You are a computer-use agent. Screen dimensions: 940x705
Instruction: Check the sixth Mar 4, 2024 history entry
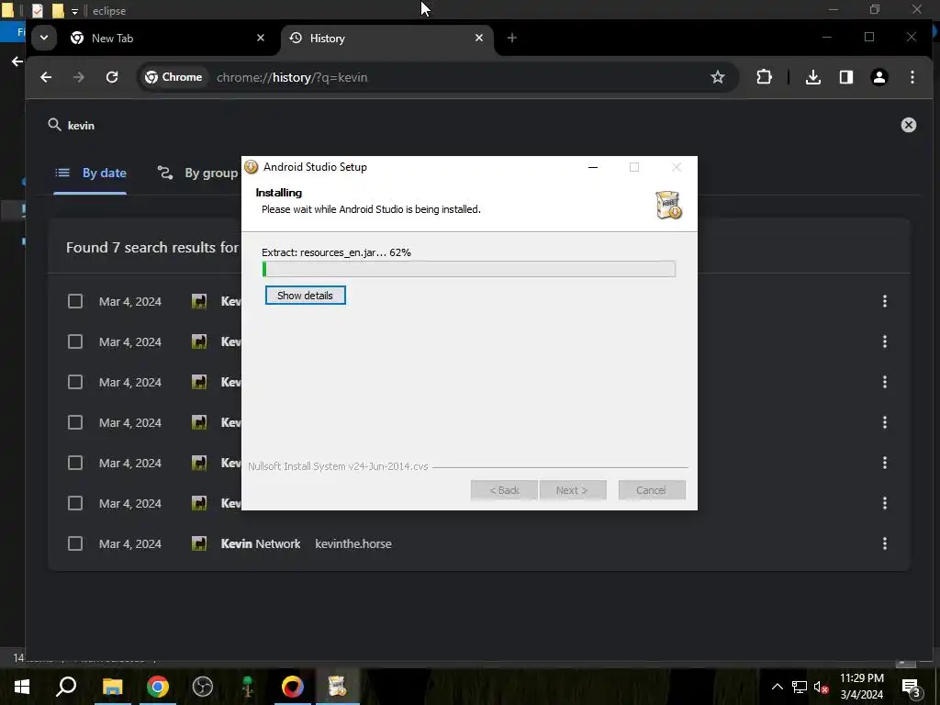[x=75, y=503]
